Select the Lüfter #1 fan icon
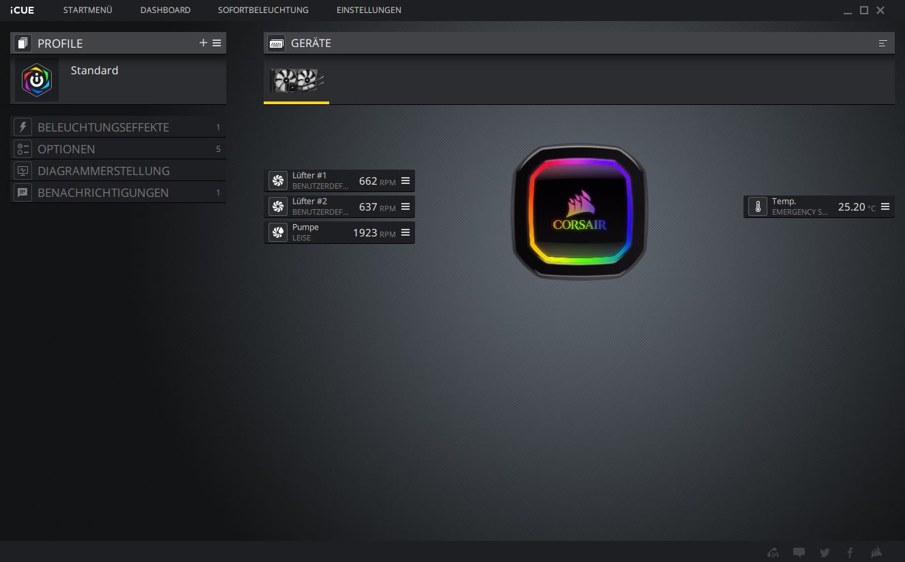905x562 pixels. tap(277, 181)
